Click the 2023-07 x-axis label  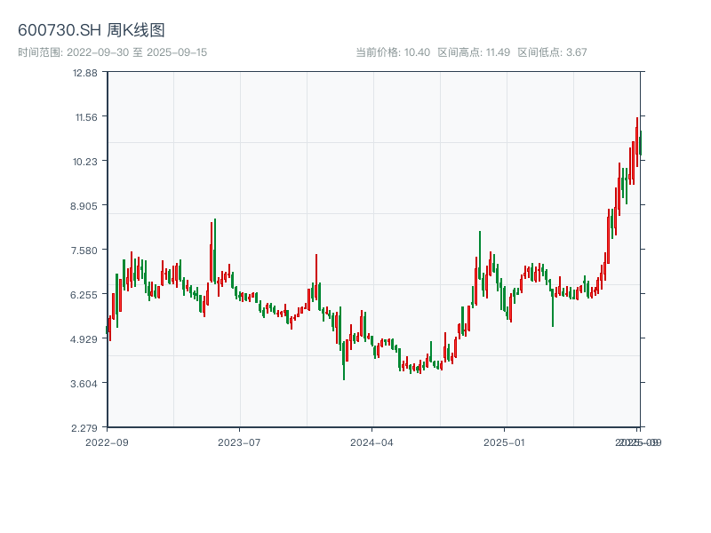239,442
